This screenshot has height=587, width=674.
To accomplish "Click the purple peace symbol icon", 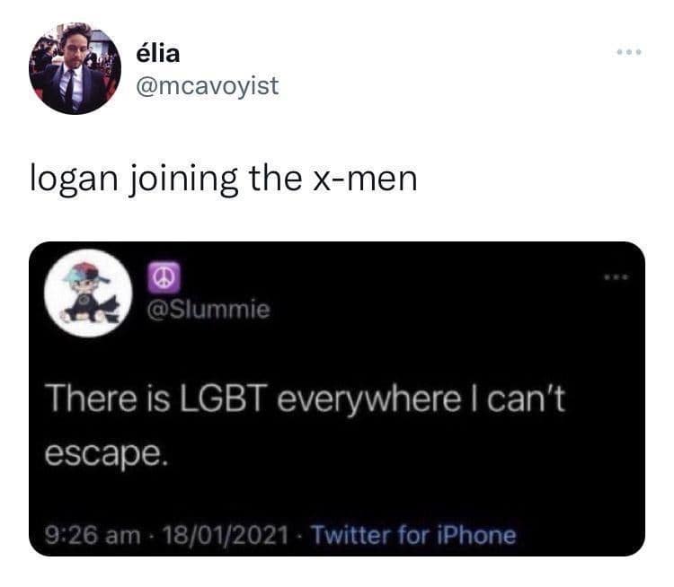I will [x=164, y=277].
